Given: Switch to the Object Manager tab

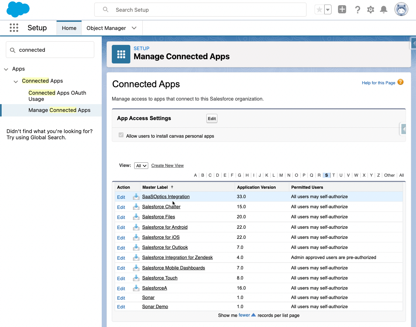Looking at the screenshot, I should tap(106, 28).
